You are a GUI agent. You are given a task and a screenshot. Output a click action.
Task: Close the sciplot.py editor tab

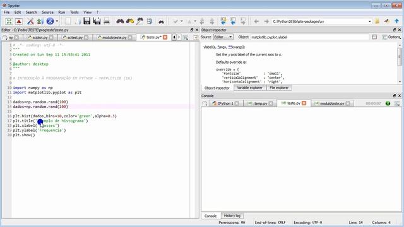point(51,38)
